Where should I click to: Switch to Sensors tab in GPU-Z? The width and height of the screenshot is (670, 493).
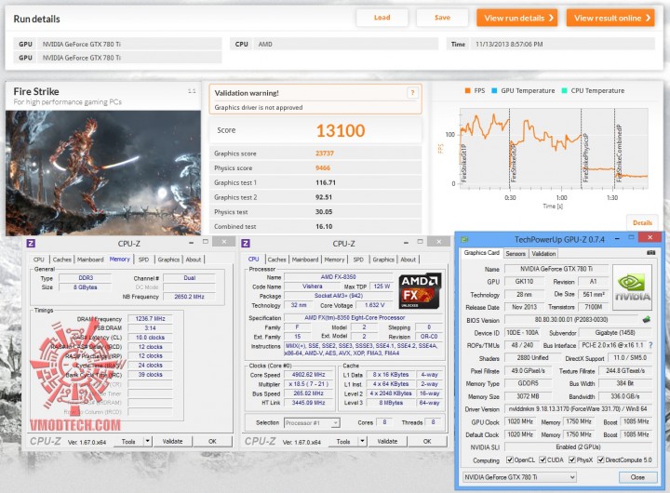pyautogui.click(x=516, y=253)
